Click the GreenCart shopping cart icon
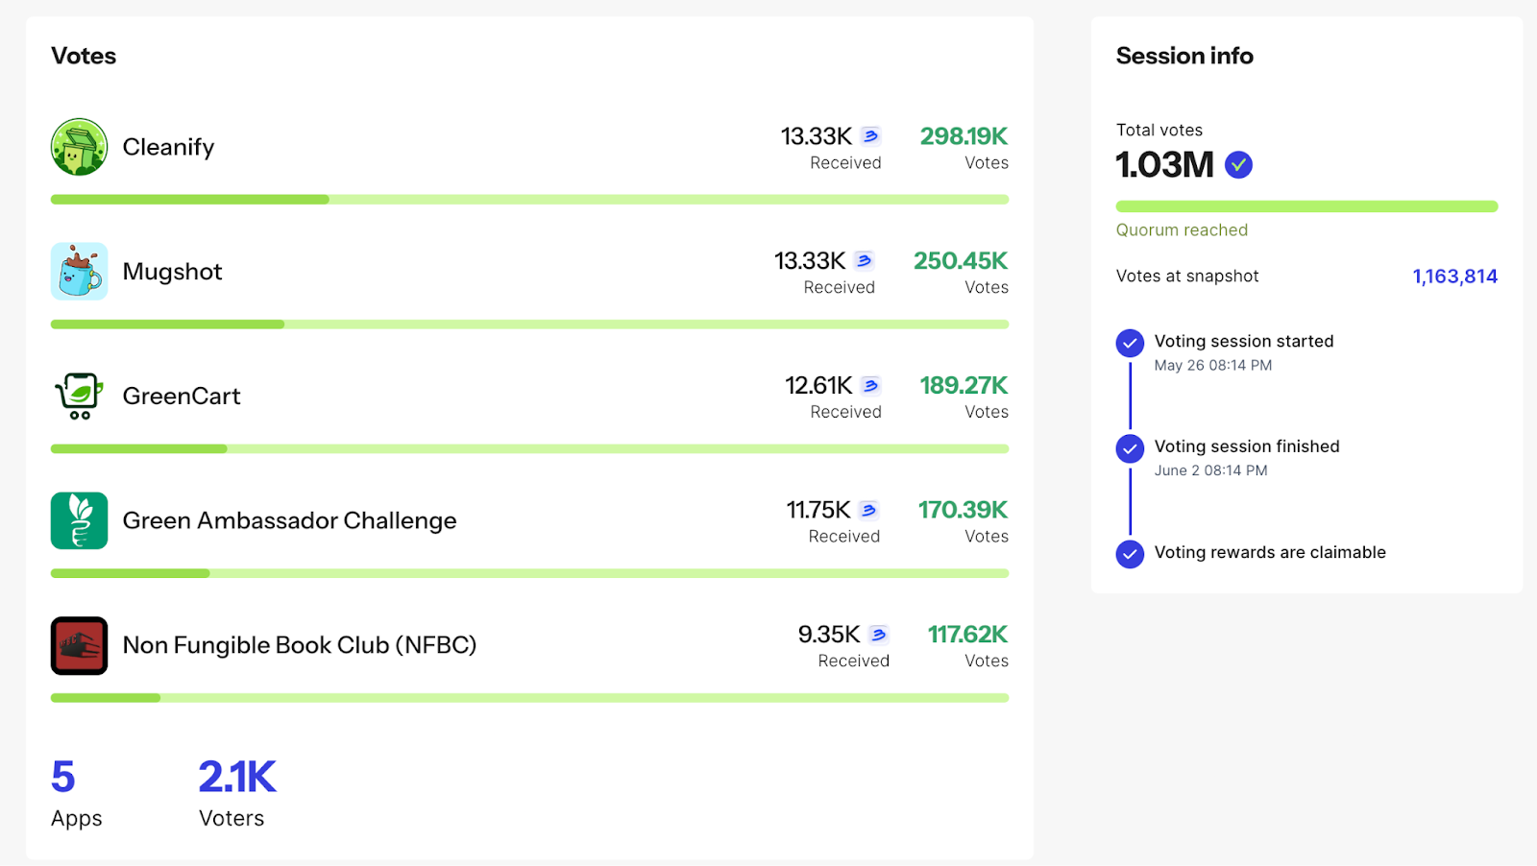Image resolution: width=1537 pixels, height=866 pixels. [x=79, y=396]
